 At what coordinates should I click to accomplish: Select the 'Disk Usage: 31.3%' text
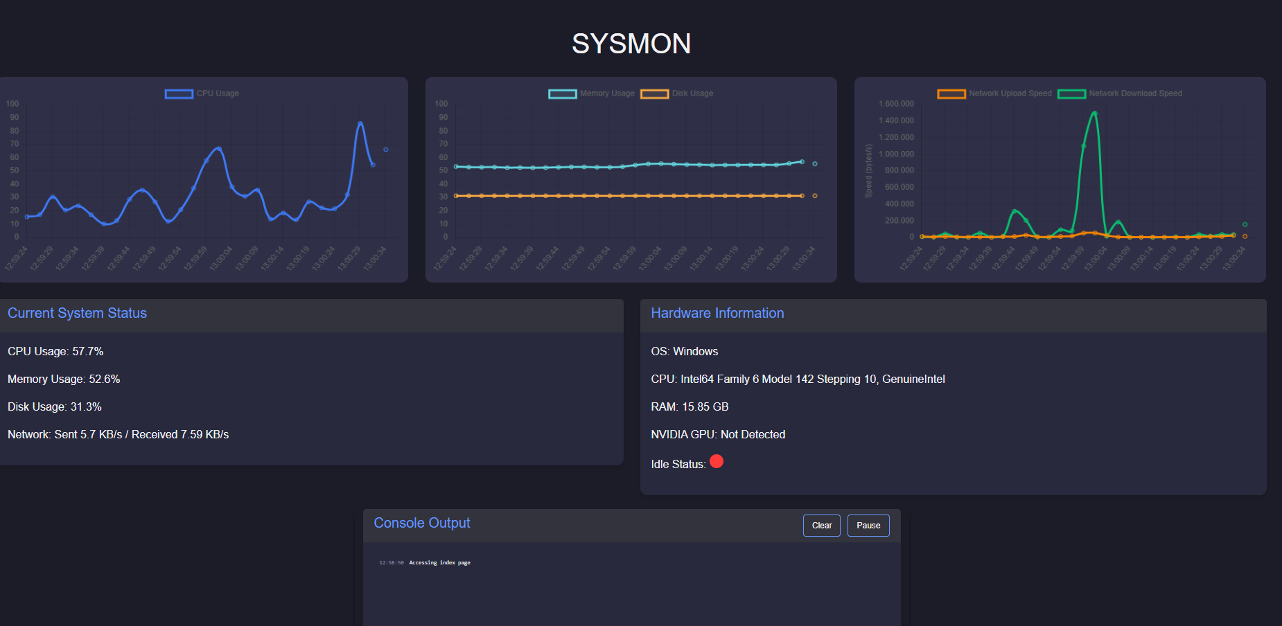pyautogui.click(x=55, y=406)
